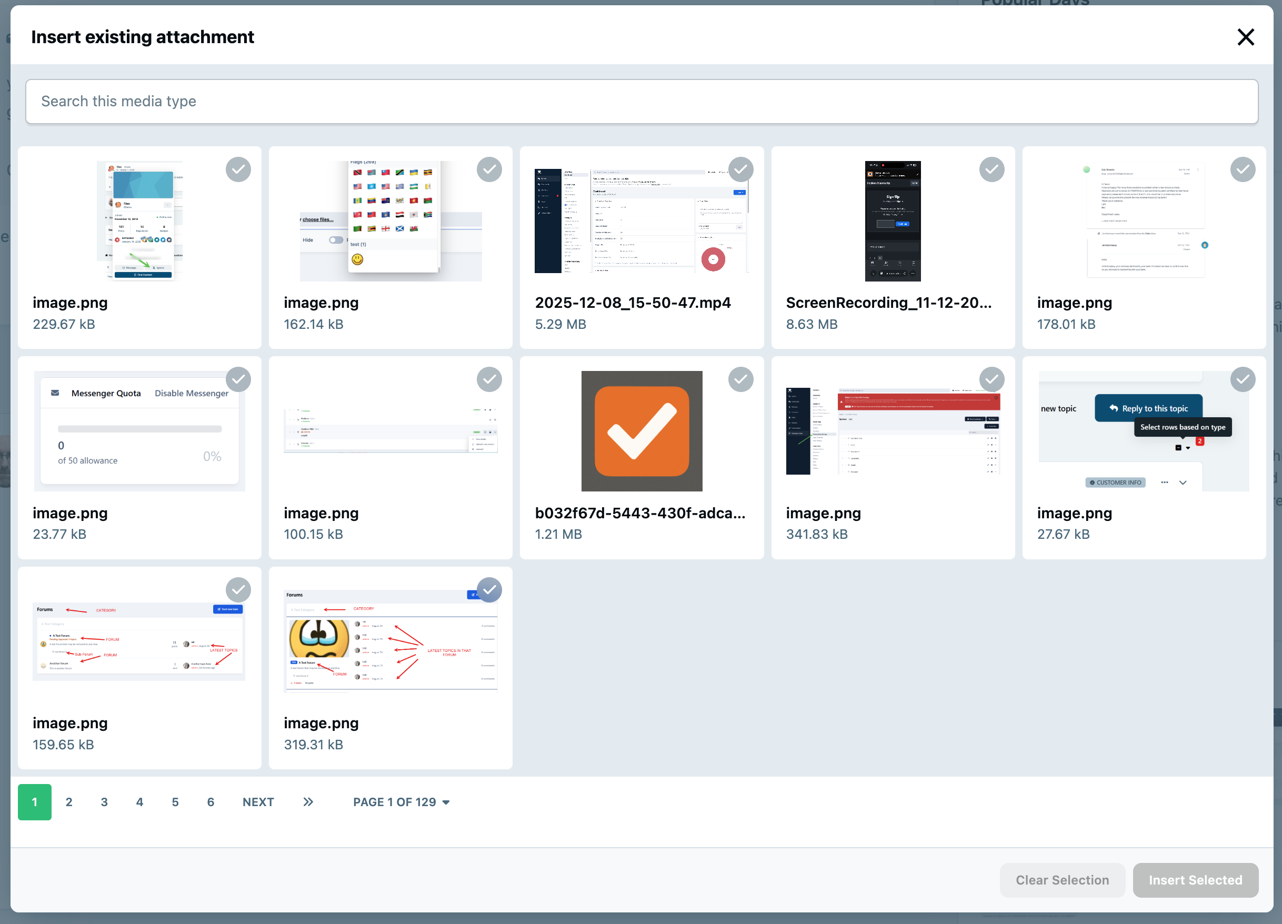Click the Clear Selection button
Image resolution: width=1282 pixels, height=924 pixels.
click(1062, 880)
